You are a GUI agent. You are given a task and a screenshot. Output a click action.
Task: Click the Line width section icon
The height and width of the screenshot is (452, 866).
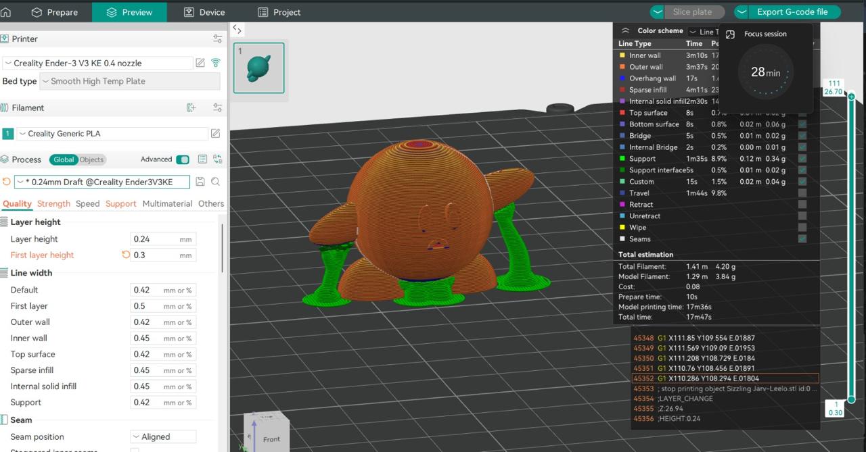coord(4,273)
